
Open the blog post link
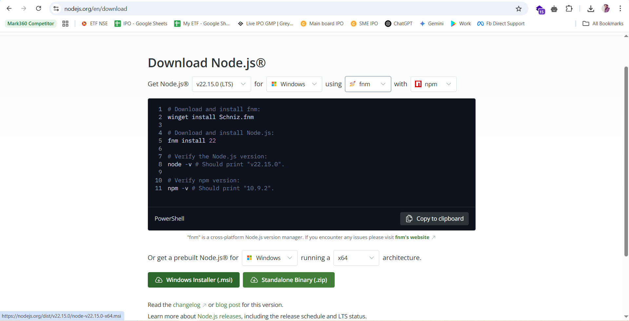228,305
